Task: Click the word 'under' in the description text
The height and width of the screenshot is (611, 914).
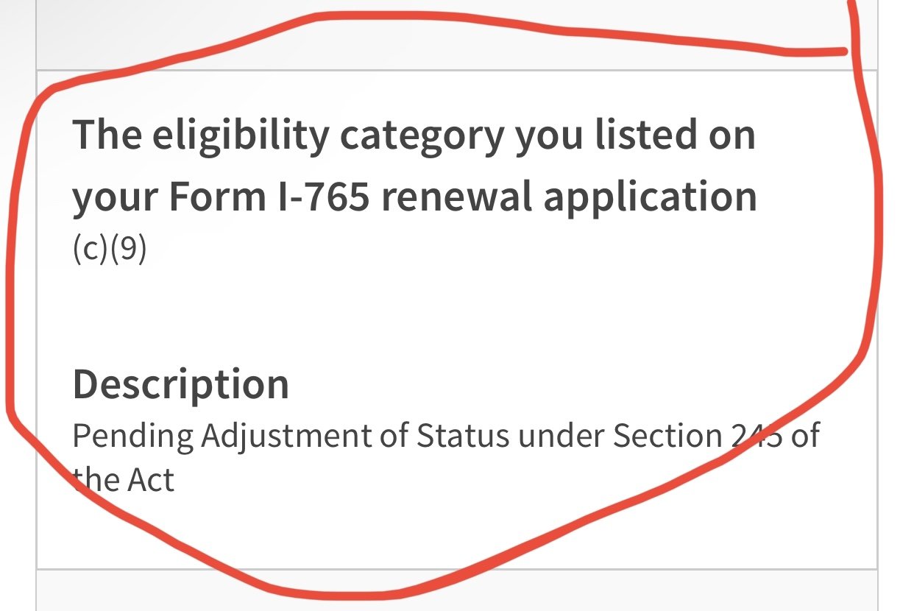Action: point(561,437)
